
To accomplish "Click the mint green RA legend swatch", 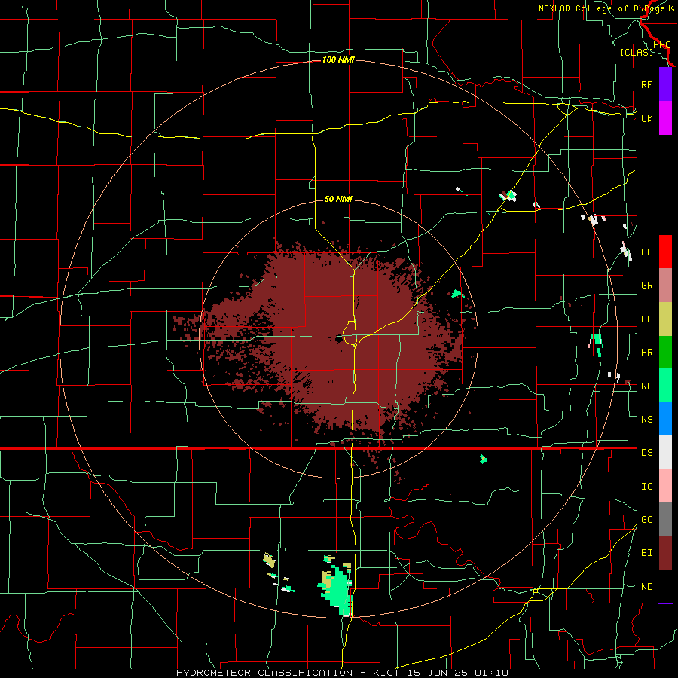I will [665, 386].
